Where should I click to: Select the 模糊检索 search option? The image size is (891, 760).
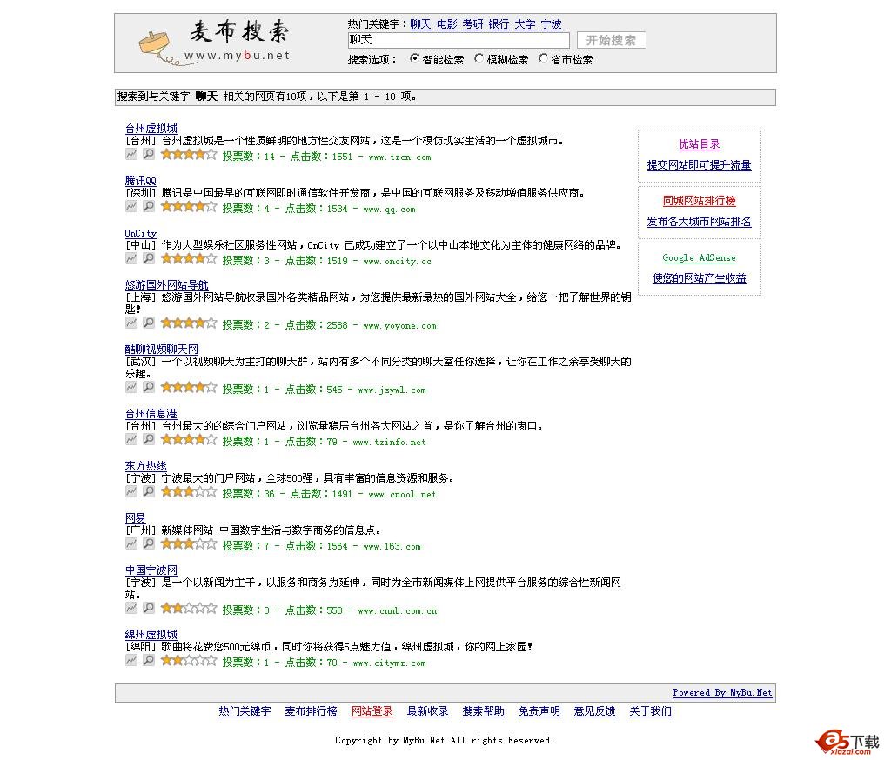(479, 58)
